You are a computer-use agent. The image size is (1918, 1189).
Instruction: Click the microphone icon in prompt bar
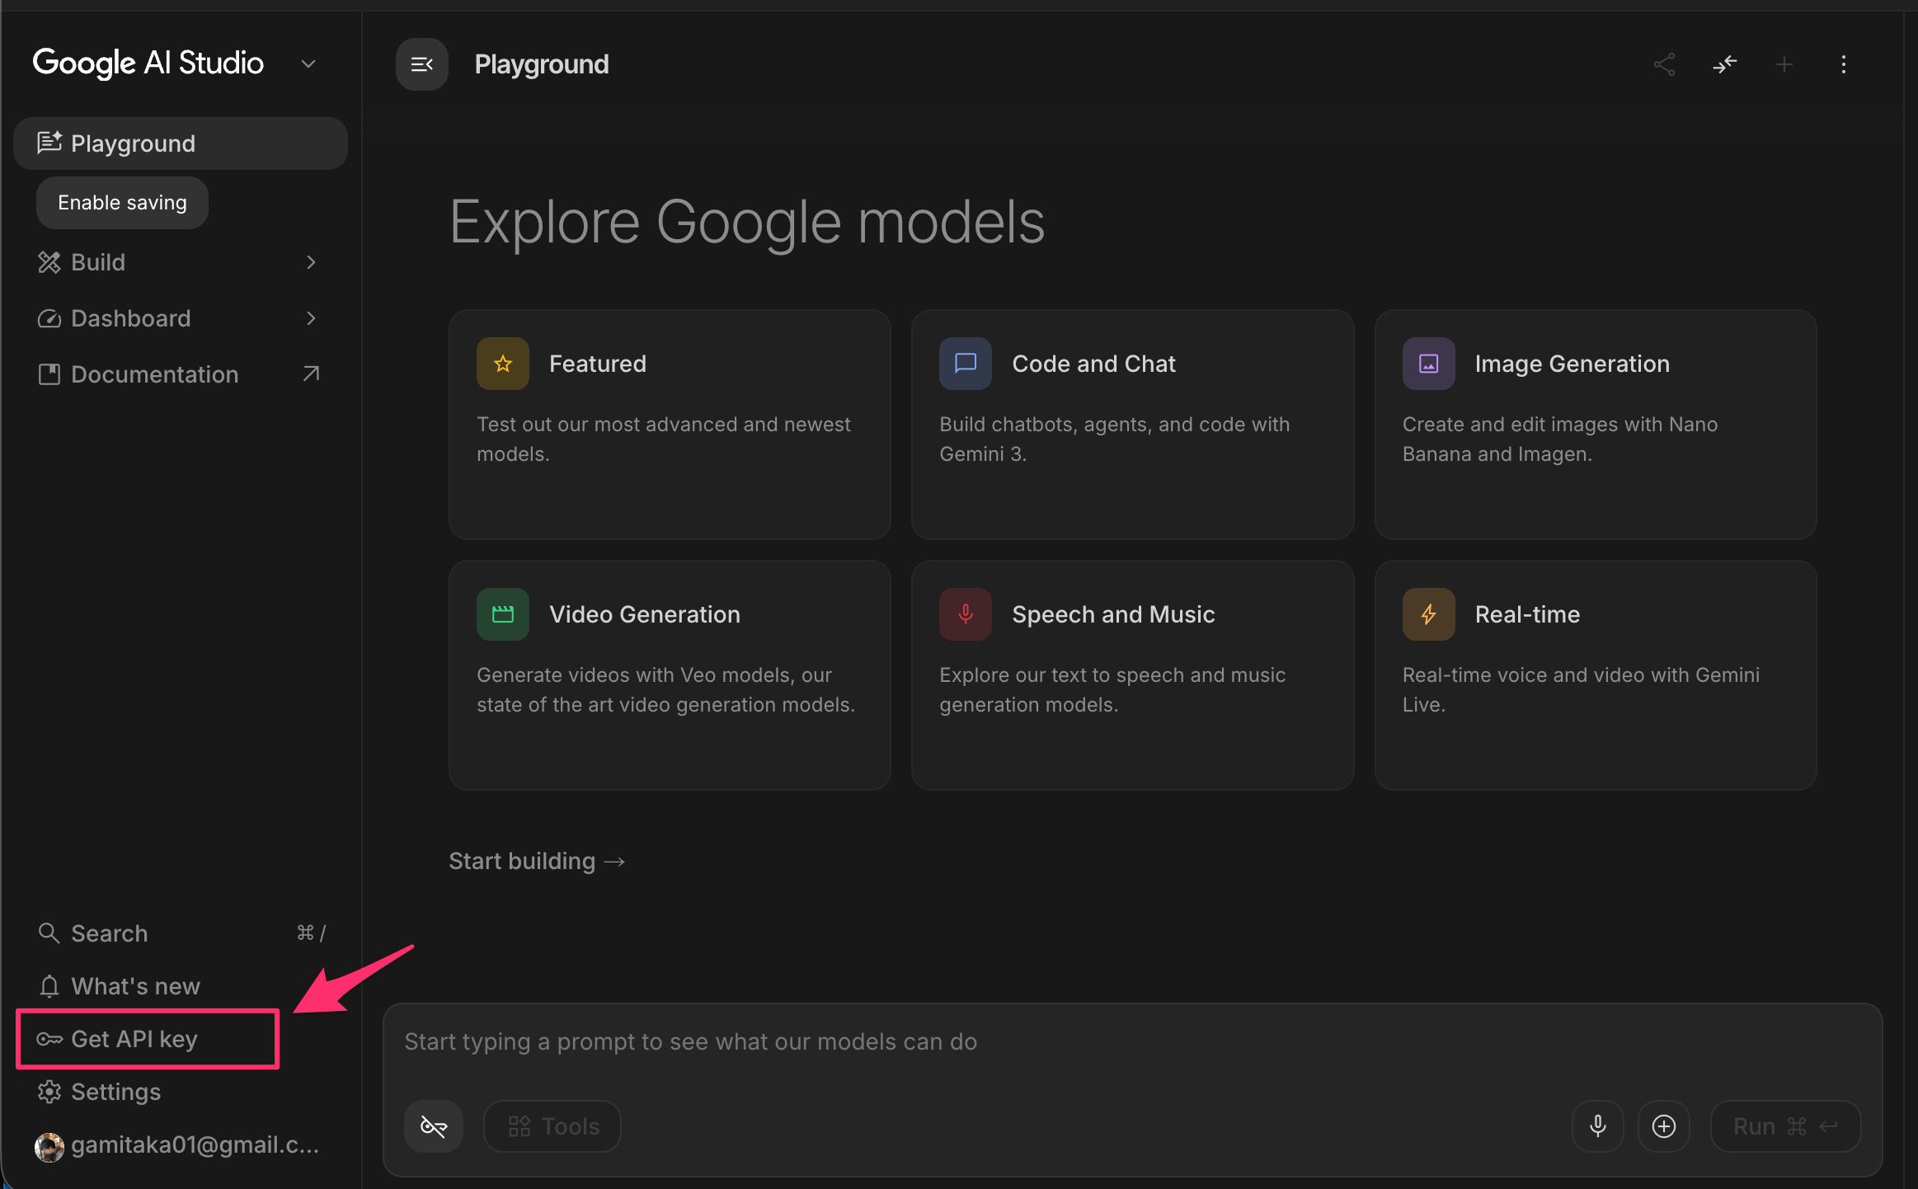[1597, 1126]
